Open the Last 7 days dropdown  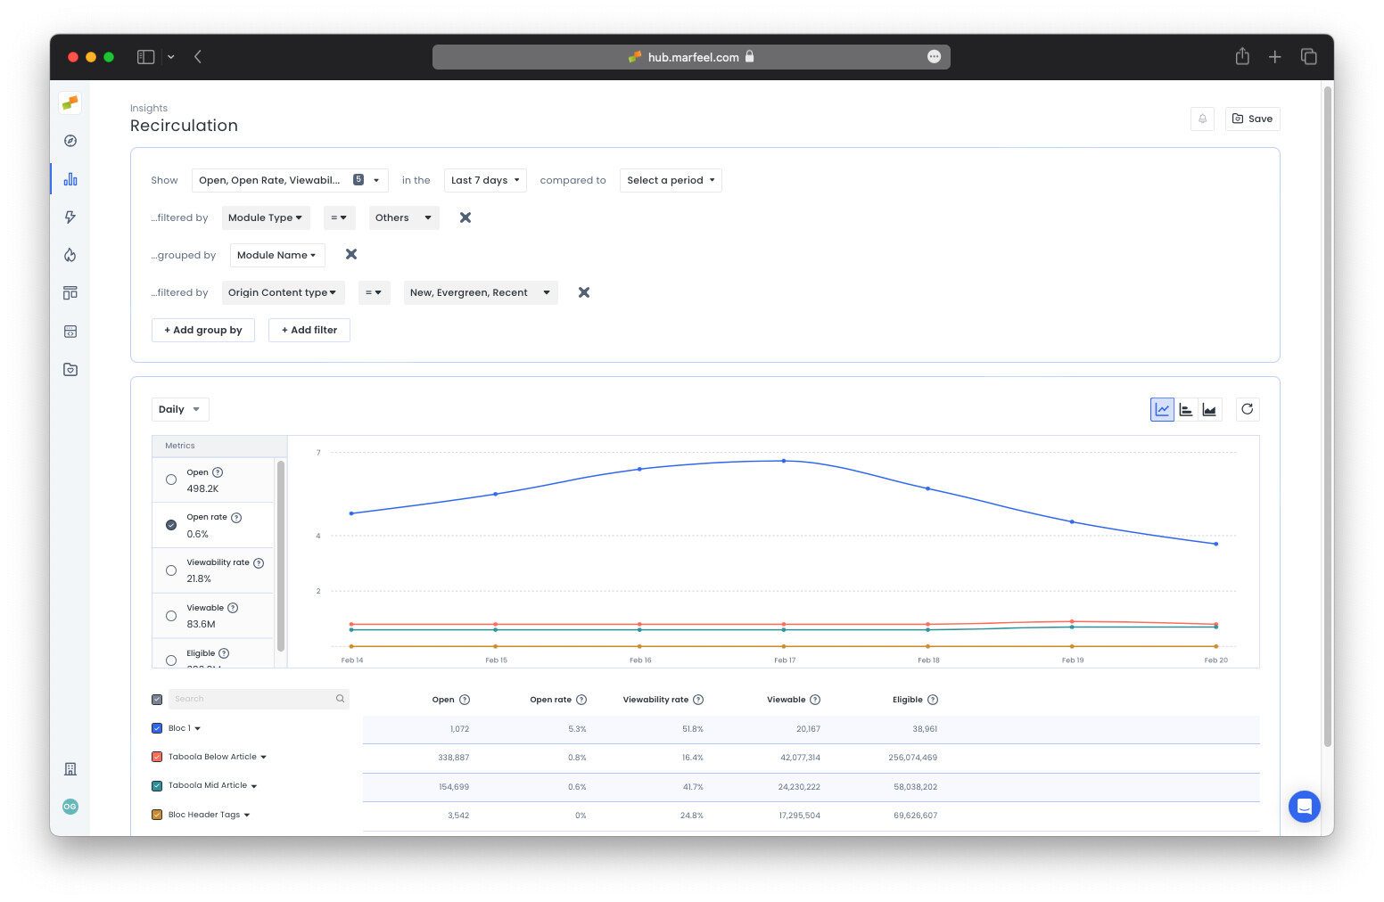coord(485,180)
